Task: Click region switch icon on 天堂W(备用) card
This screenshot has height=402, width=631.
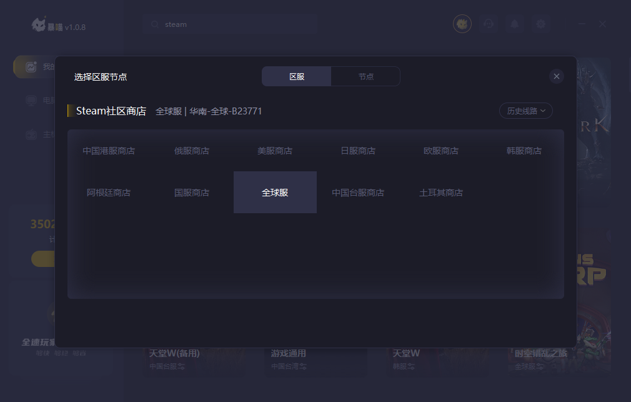Action: pos(181,366)
